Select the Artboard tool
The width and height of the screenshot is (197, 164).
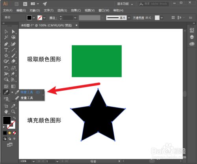[x=6, y=106]
